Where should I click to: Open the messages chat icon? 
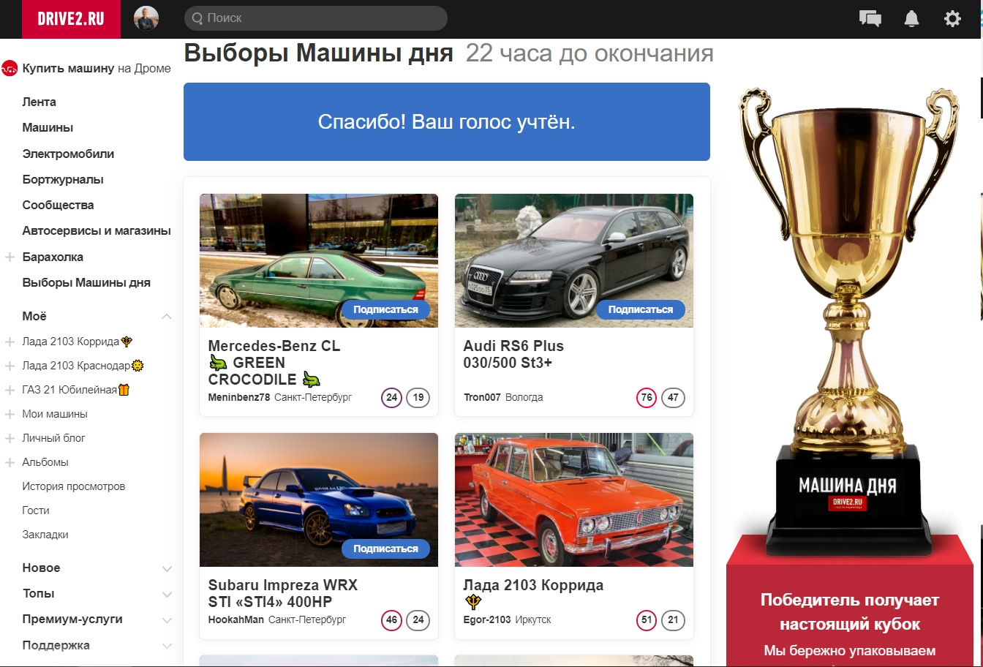[870, 19]
